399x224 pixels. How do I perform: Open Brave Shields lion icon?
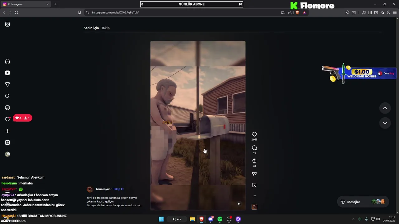click(297, 12)
